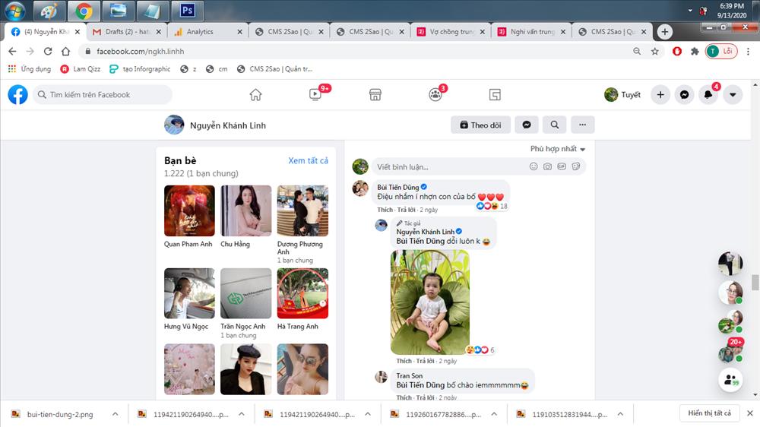Viewport: 760px width, 427px height.
Task: Open Photoshop from the Windows taskbar
Action: point(187,11)
